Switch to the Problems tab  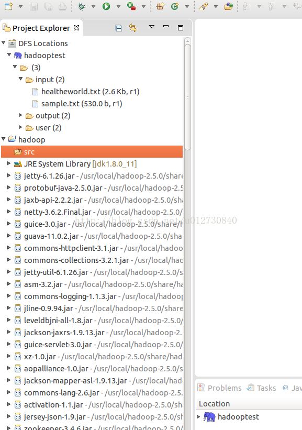pos(219,388)
